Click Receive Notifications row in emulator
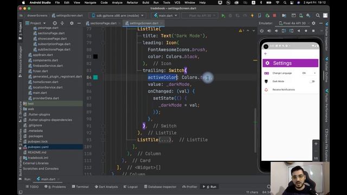The width and height of the screenshot is (347, 195). click(291, 90)
